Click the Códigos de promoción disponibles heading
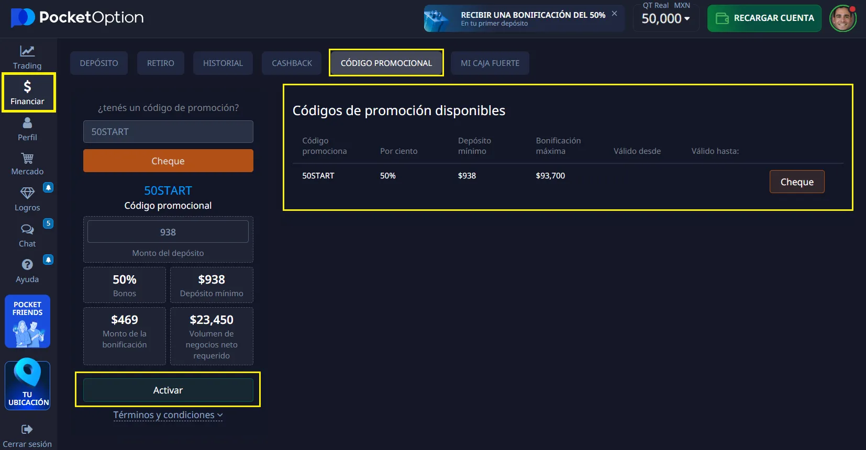Image resolution: width=866 pixels, height=450 pixels. tap(399, 110)
